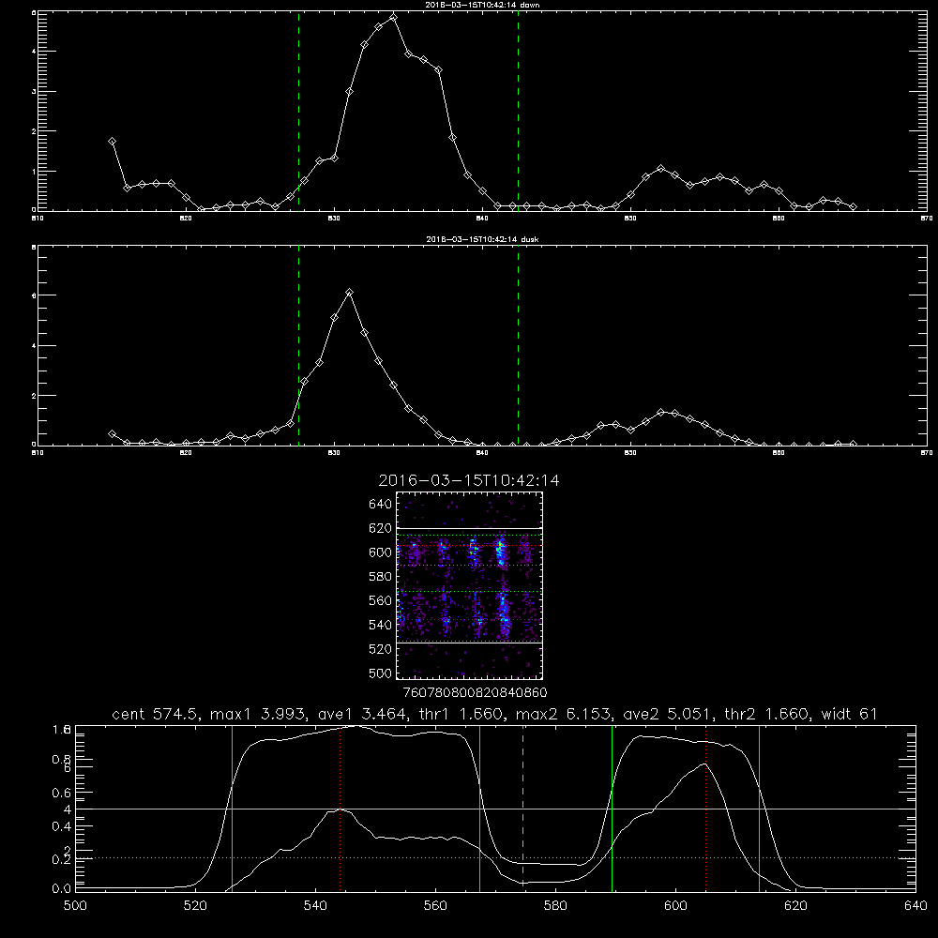The width and height of the screenshot is (938, 938).
Task: Select the timestamp title above the spectrogram image
Action: [x=469, y=480]
